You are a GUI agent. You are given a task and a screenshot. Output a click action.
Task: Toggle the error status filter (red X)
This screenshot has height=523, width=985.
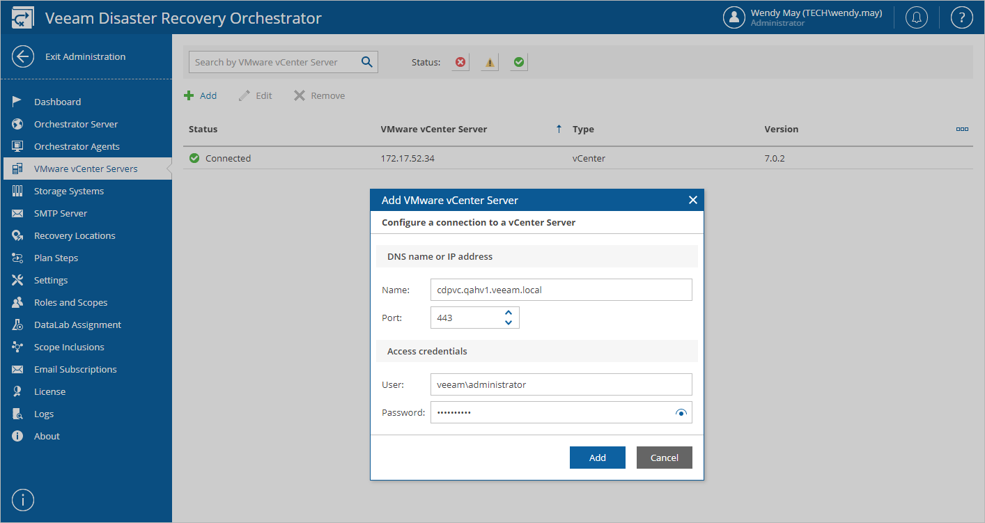(x=460, y=62)
